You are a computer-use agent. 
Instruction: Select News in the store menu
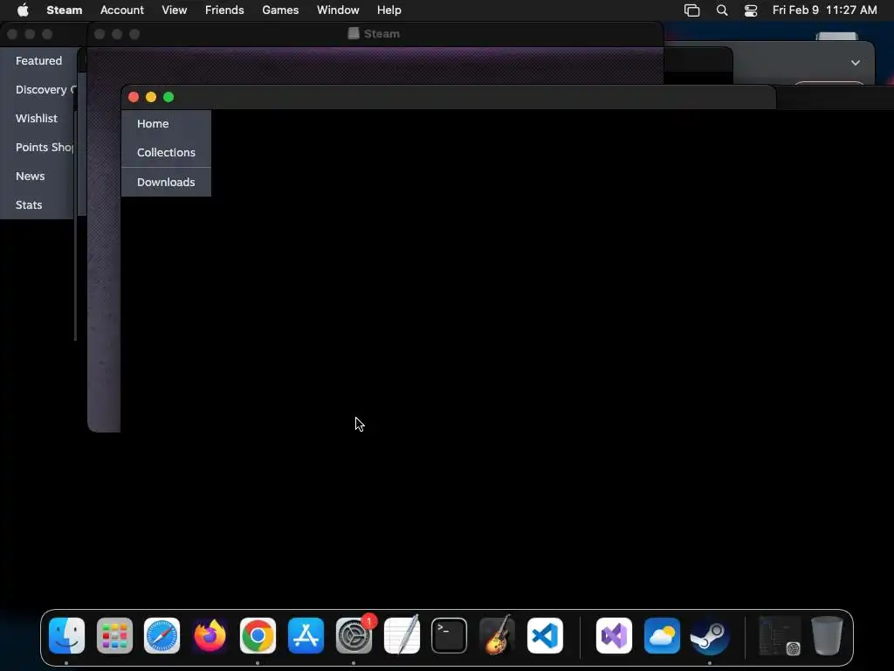(x=38, y=176)
